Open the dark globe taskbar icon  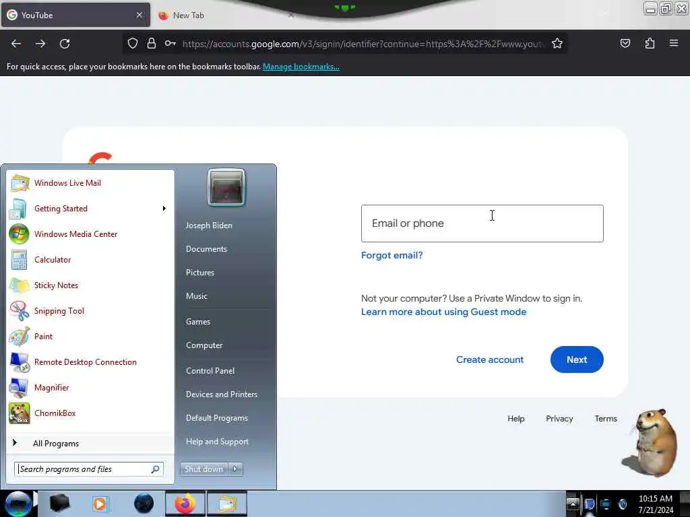pyautogui.click(x=144, y=504)
